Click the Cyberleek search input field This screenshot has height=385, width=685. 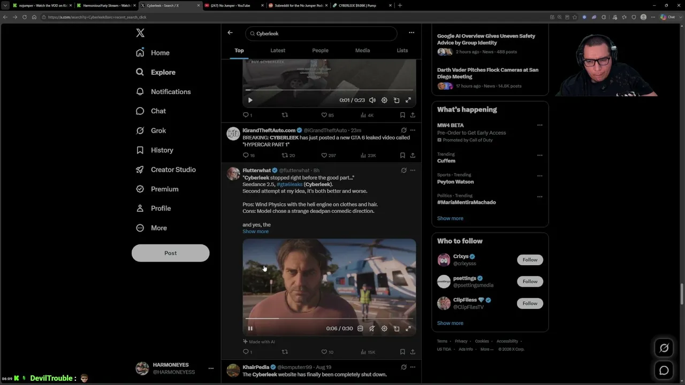pos(321,33)
